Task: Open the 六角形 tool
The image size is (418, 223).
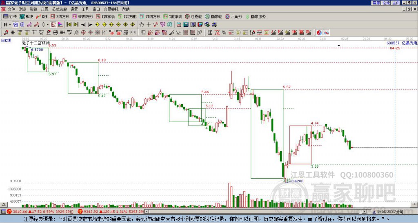Action: click(x=233, y=16)
